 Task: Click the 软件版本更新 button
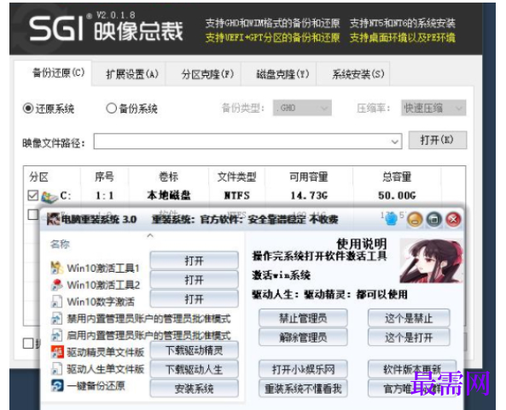[x=412, y=369]
